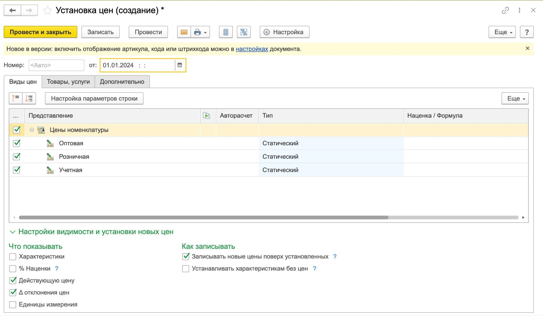Copy link using the chain icon

[505, 10]
